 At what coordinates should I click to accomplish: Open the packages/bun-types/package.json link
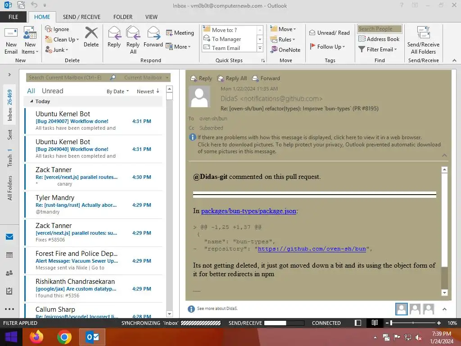pyautogui.click(x=249, y=211)
